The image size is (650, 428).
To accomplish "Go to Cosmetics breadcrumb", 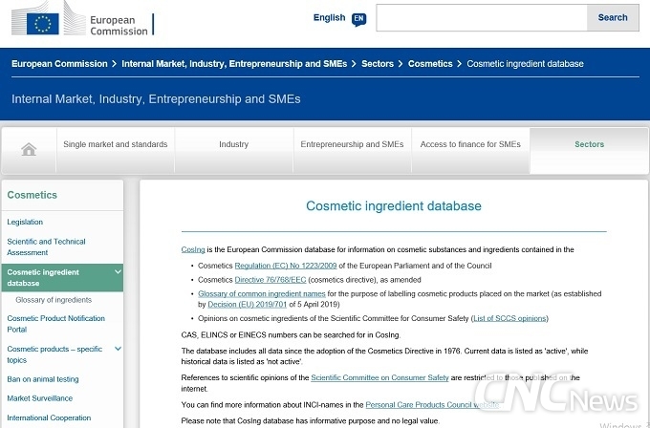I will pos(430,64).
